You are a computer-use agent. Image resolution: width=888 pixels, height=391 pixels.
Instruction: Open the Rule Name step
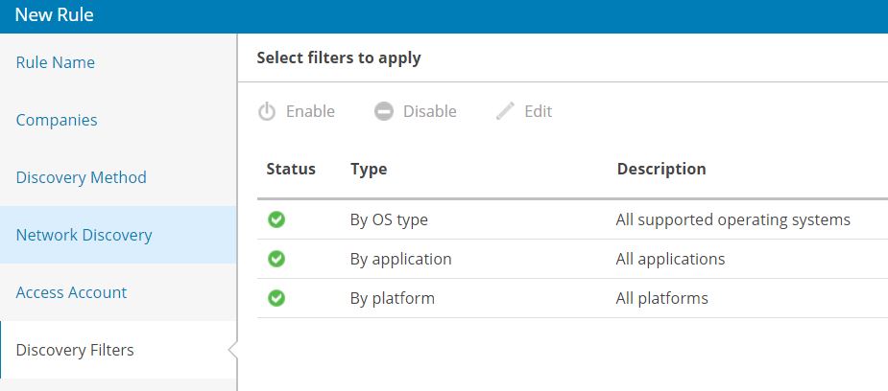click(56, 62)
